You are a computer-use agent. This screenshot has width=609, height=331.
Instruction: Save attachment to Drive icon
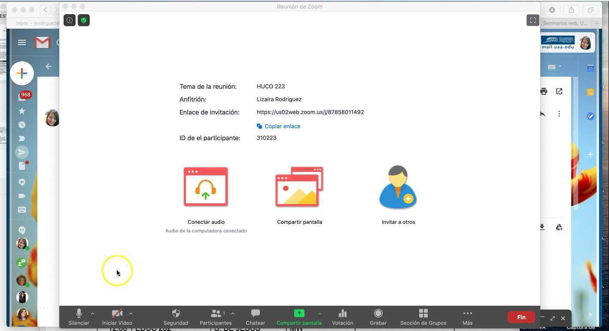559,227
